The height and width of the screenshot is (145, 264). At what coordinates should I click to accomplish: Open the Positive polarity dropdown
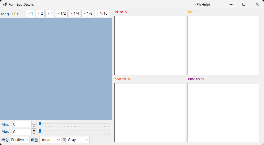[20, 140]
